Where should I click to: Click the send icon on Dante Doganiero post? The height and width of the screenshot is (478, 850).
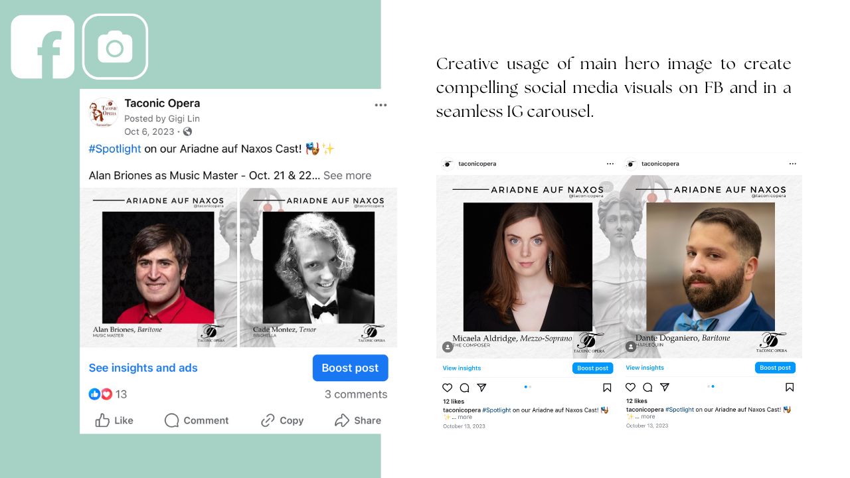tap(665, 388)
